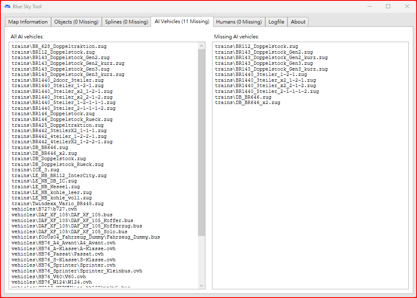Viewport: 417px width, 298px height.
Task: Maximize the Blue Sky Tool window
Action: [388, 7]
